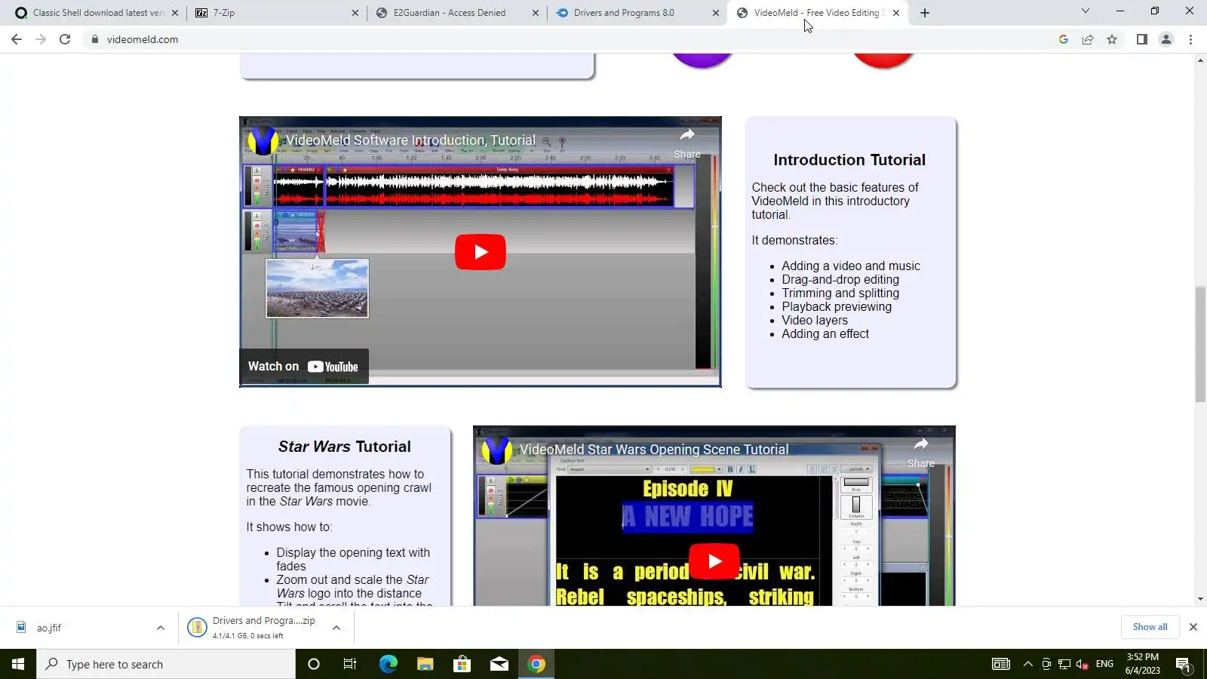Open the clock showing 3:52 PM
1207x679 pixels.
pyautogui.click(x=1142, y=664)
